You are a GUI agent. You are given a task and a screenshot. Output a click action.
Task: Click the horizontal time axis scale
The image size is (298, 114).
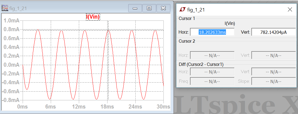[x=93, y=106]
